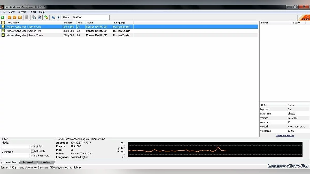Enable the No Password filter checkbox
The image size is (310, 174).
click(x=32, y=155)
